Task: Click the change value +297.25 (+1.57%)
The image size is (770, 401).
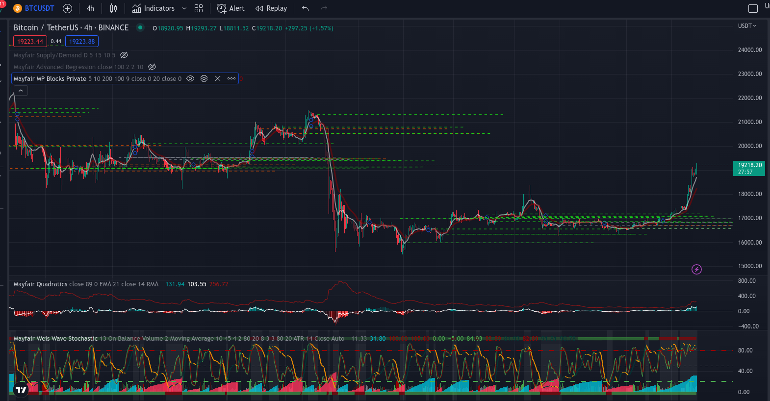Action: tap(309, 28)
